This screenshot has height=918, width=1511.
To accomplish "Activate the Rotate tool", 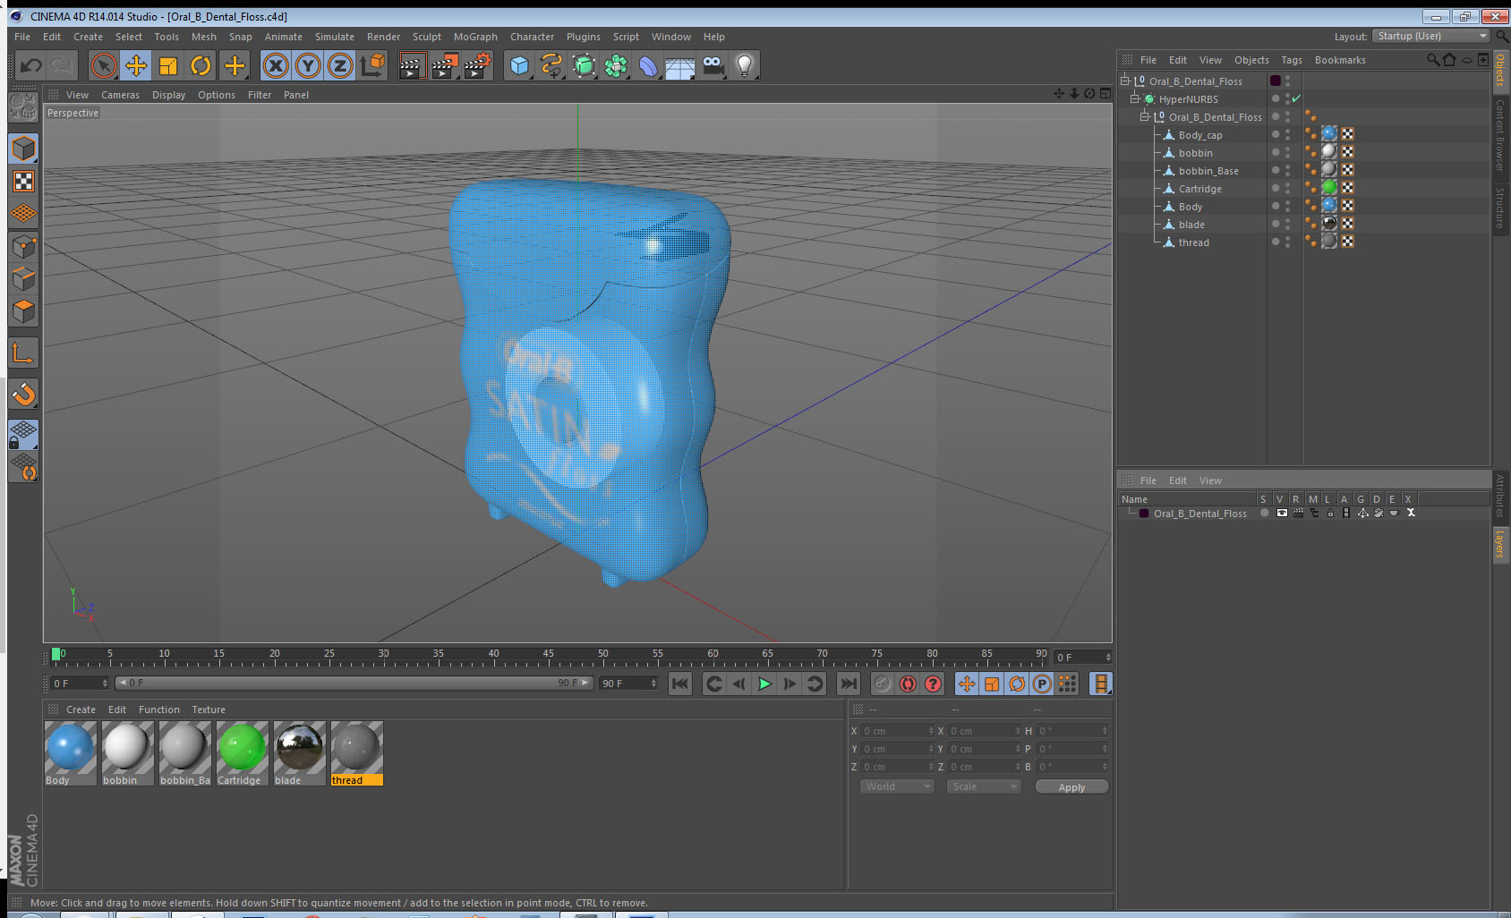I will [201, 65].
